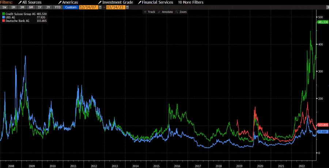Select the YTD range tab
This screenshot has width=329, height=168.
57,7
